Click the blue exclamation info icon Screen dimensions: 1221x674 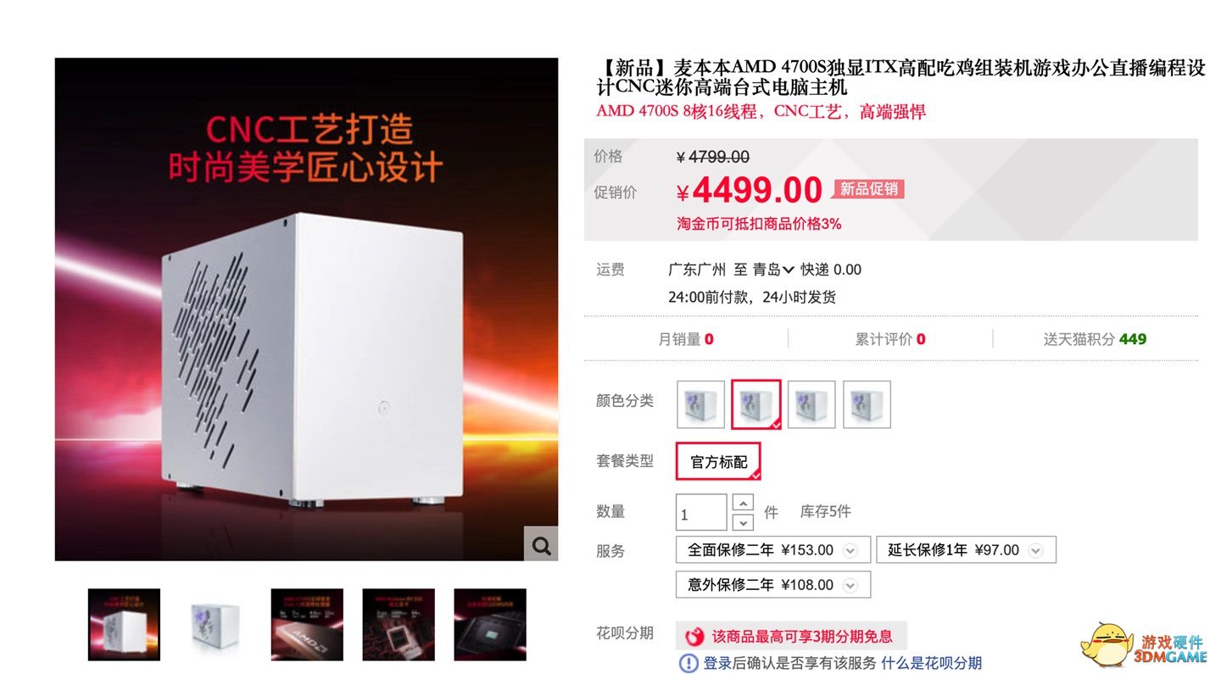click(689, 663)
